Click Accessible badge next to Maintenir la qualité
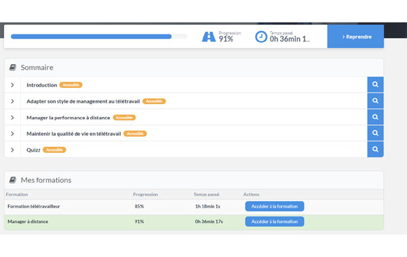This screenshot has width=407, height=257. pos(135,133)
